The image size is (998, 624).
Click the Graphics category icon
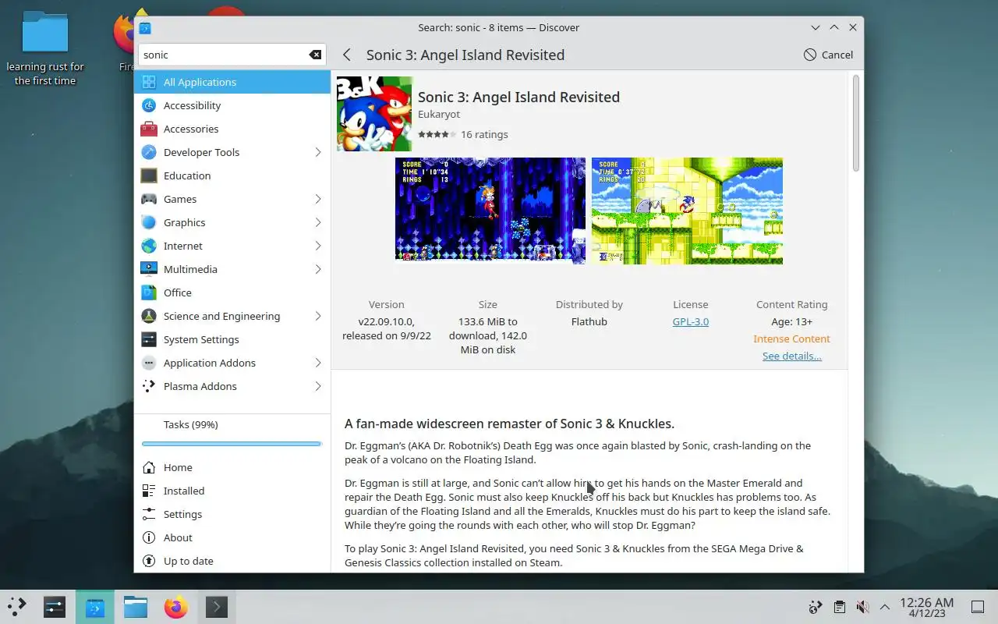(x=149, y=222)
